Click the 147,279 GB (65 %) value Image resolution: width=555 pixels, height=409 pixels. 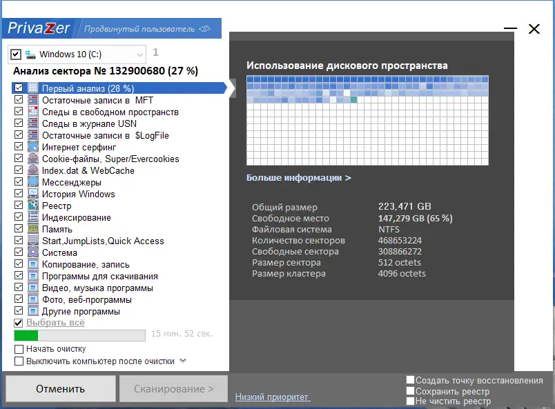[415, 218]
